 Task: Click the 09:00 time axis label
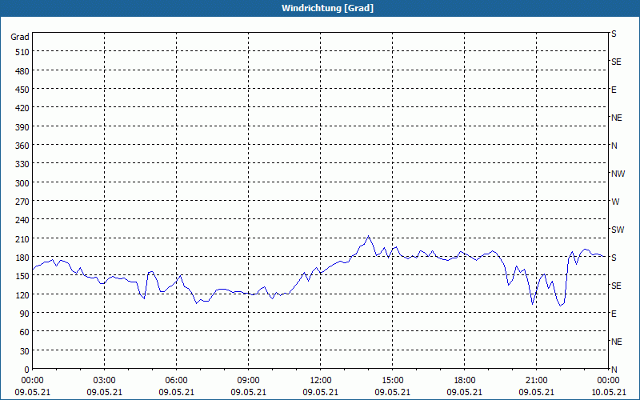pos(248,381)
